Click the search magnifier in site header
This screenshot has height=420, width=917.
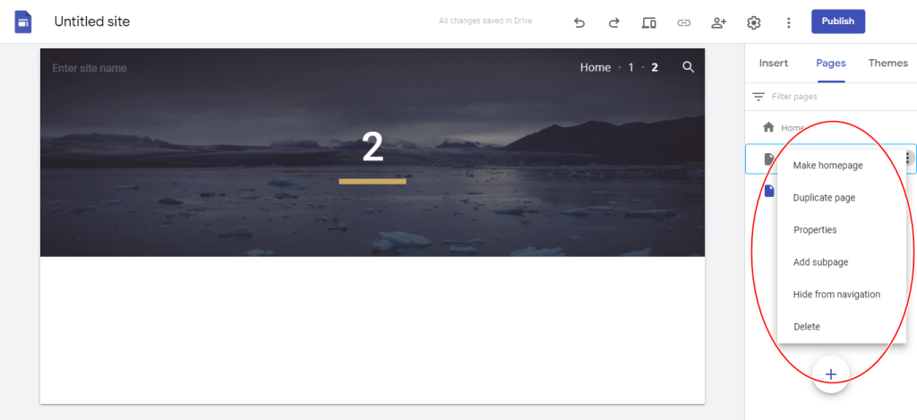click(x=689, y=67)
